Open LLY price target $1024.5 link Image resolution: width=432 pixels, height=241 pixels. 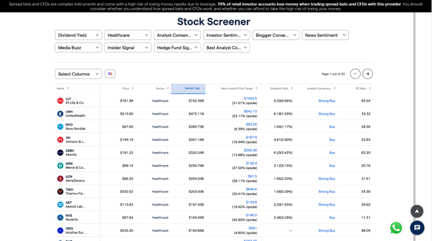[x=250, y=98]
